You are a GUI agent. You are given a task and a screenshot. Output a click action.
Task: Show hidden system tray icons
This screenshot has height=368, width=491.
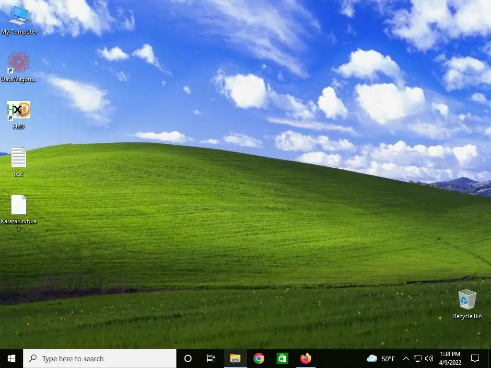(x=406, y=358)
